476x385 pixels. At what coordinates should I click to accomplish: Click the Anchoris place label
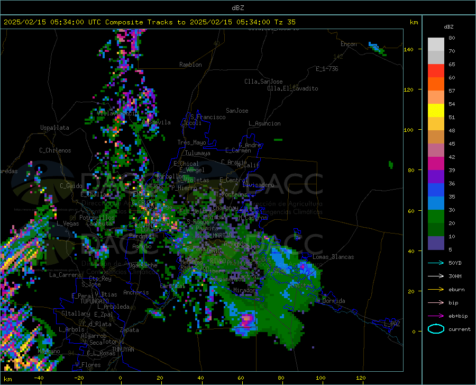click(x=136, y=292)
